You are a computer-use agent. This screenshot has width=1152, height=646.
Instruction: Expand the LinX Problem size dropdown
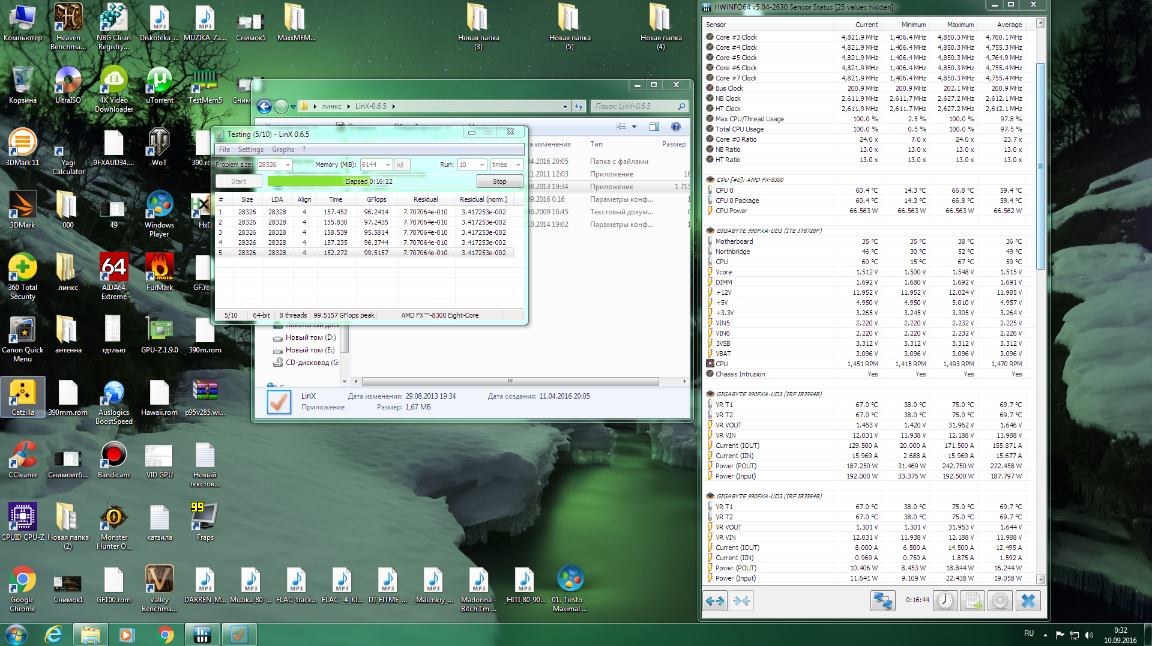288,165
